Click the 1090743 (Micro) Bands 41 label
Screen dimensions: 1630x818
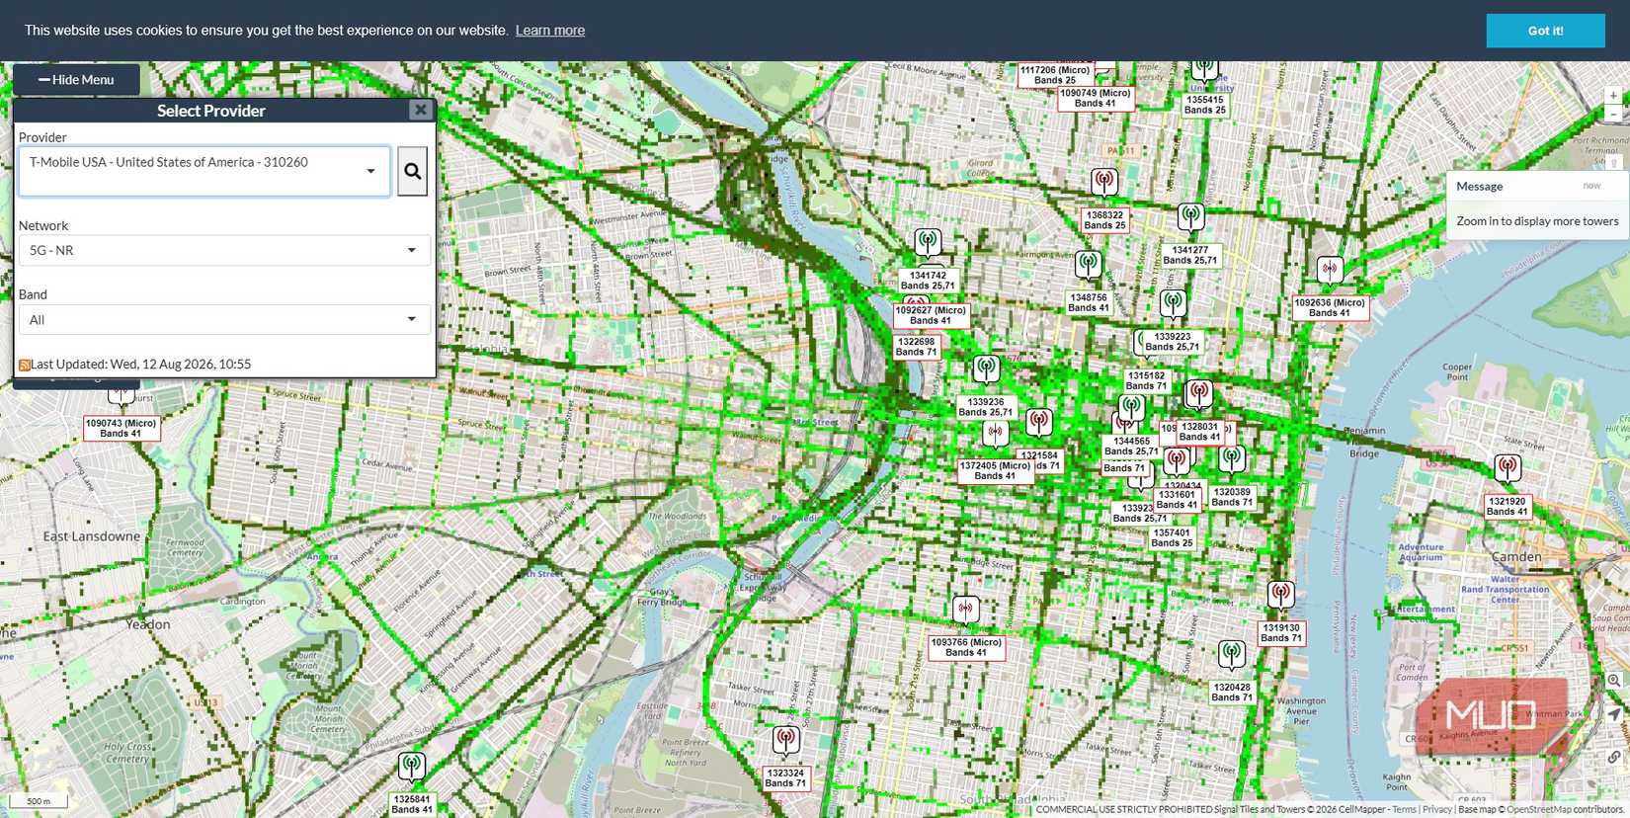click(x=121, y=428)
